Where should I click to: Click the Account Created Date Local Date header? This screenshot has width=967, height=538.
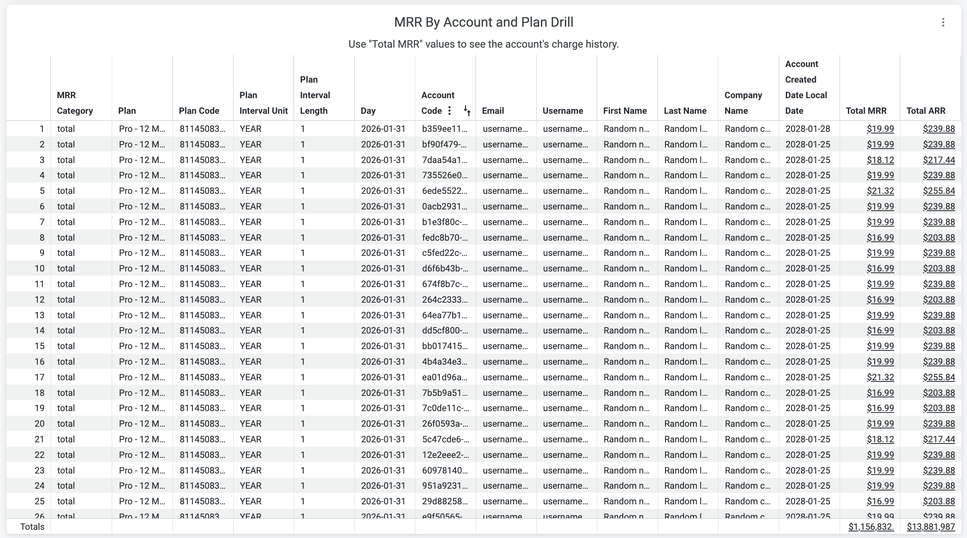pyautogui.click(x=805, y=87)
